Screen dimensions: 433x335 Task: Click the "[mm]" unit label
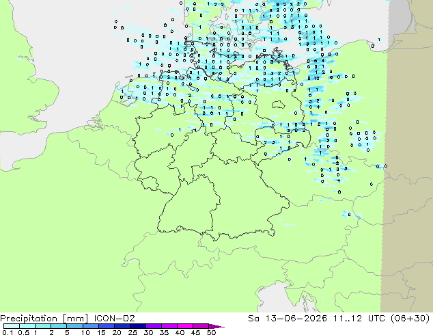coord(76,319)
